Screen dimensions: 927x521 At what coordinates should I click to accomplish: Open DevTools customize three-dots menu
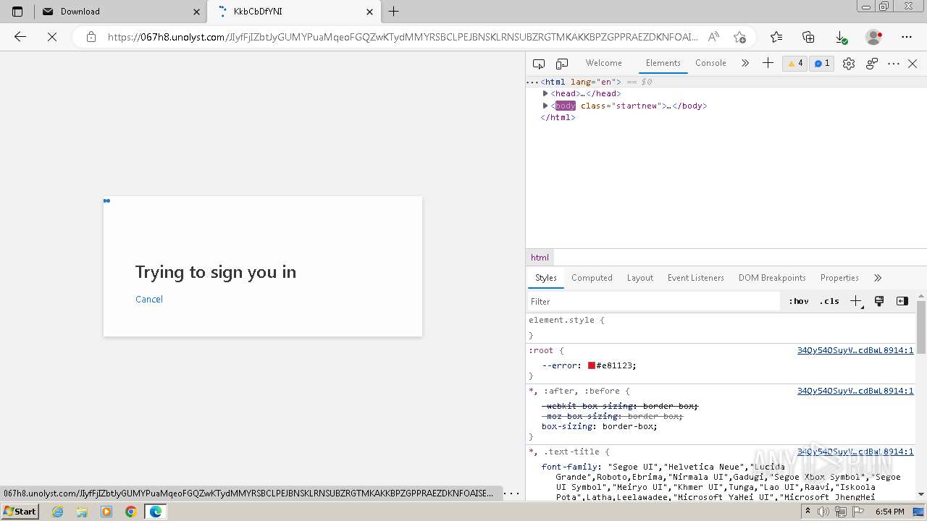click(894, 64)
